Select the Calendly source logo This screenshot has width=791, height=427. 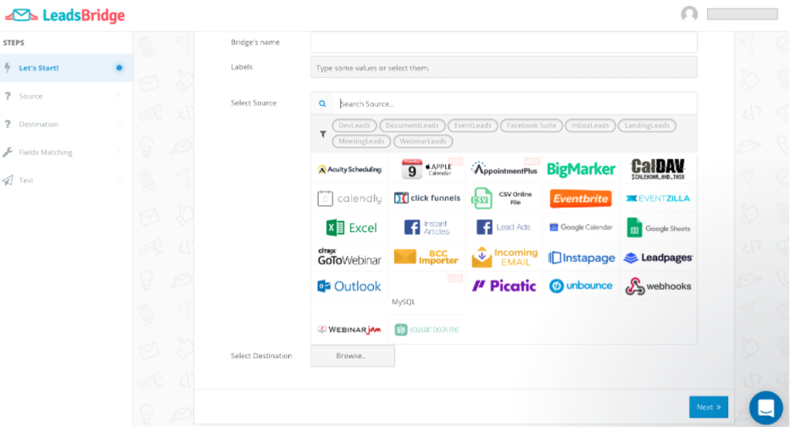349,199
